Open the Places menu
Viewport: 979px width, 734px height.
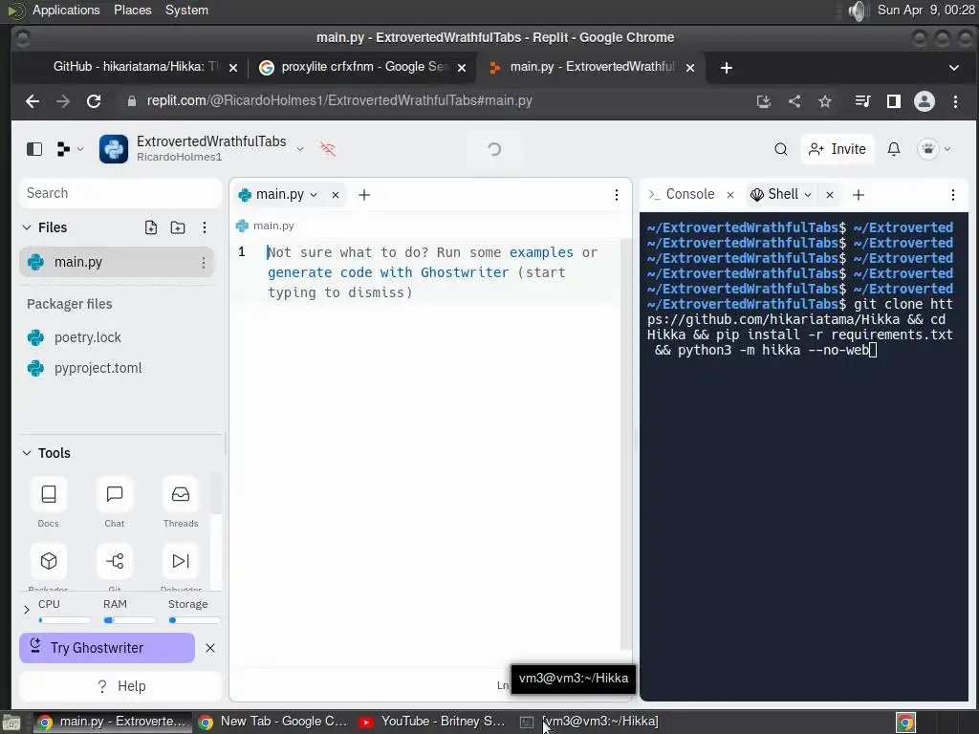pos(132,10)
